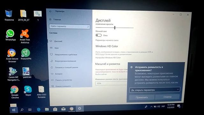The width and height of the screenshot is (204, 115).
Task: Show hidden tray icons chevron
Action: point(151,107)
